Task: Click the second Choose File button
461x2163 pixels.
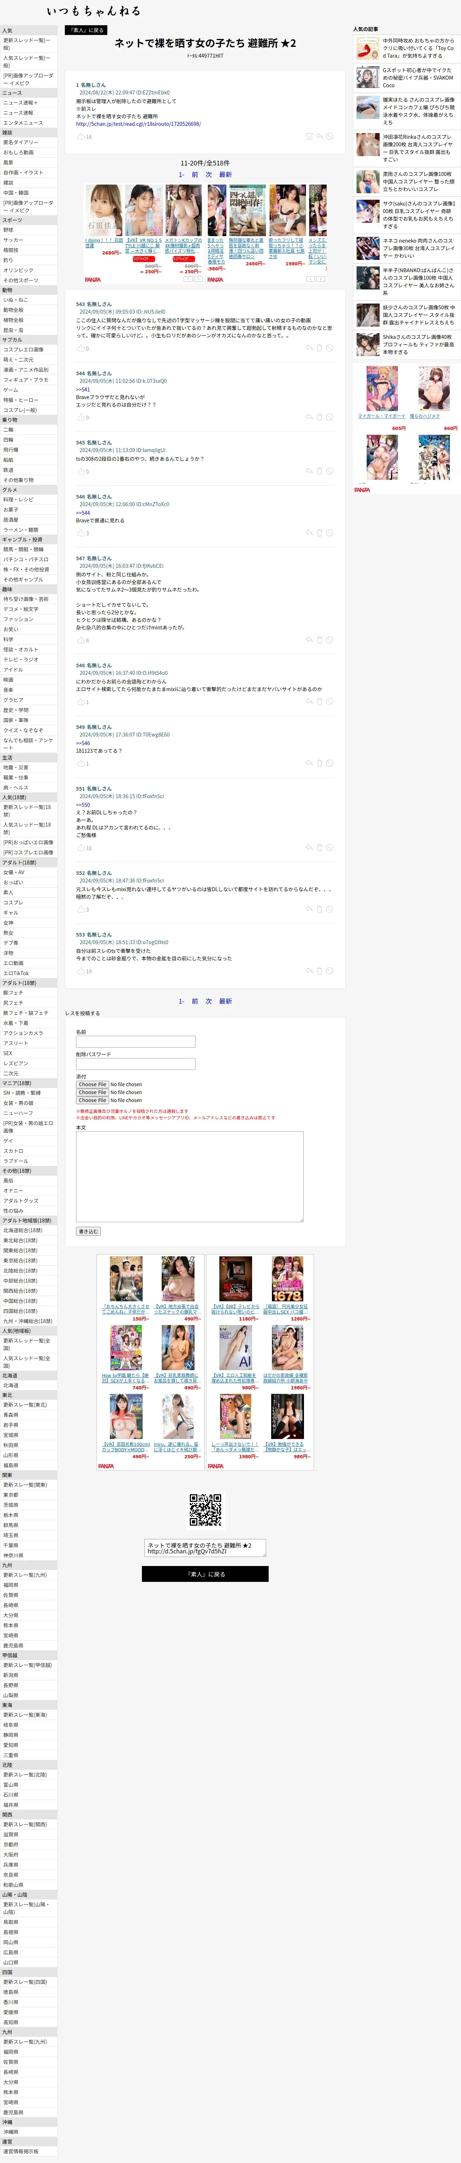Action: [x=92, y=1092]
